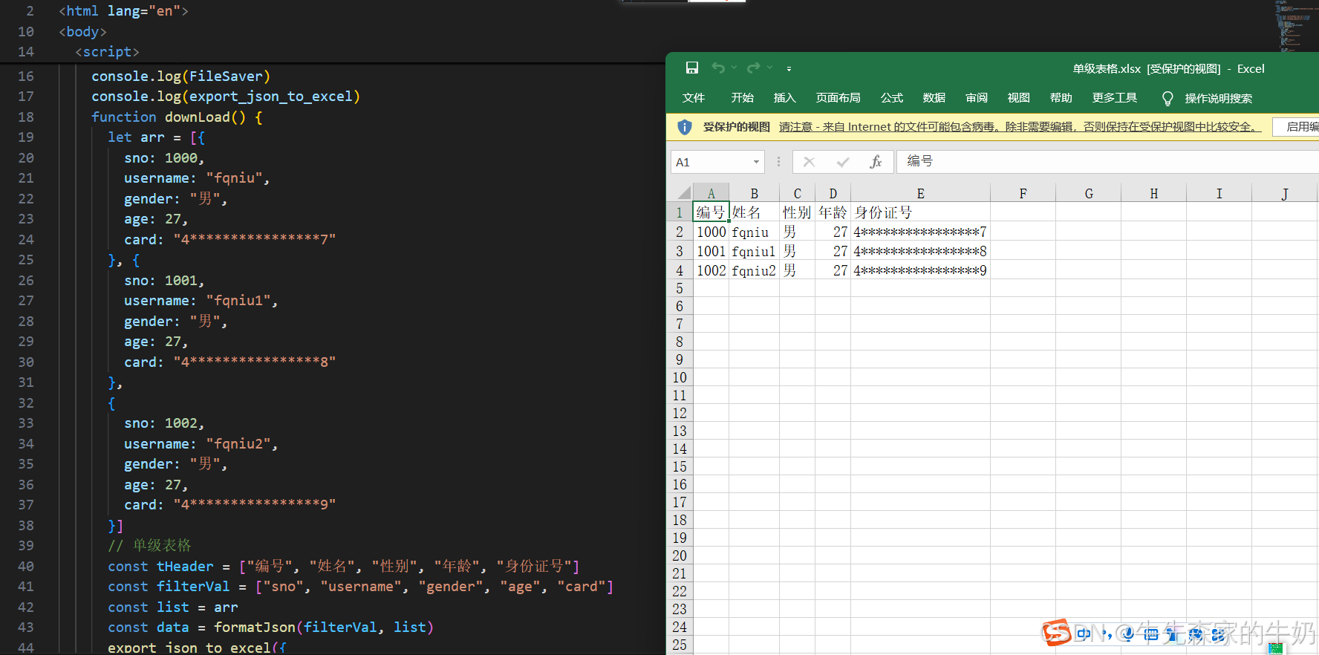This screenshot has height=655, width=1319.
Task: Click the const tHeader code line
Action: 343,566
